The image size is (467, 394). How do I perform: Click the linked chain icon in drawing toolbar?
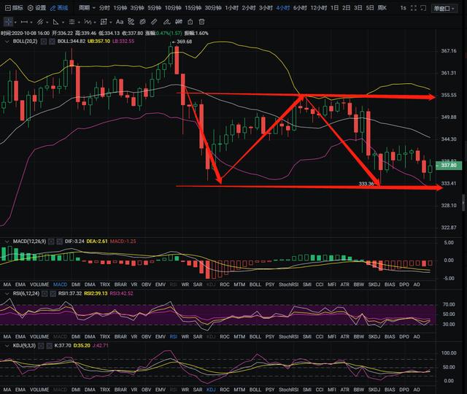pyautogui.click(x=143, y=22)
